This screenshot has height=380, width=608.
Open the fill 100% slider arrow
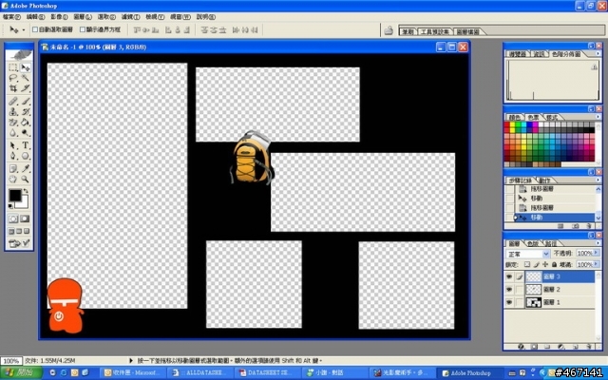[x=597, y=264]
